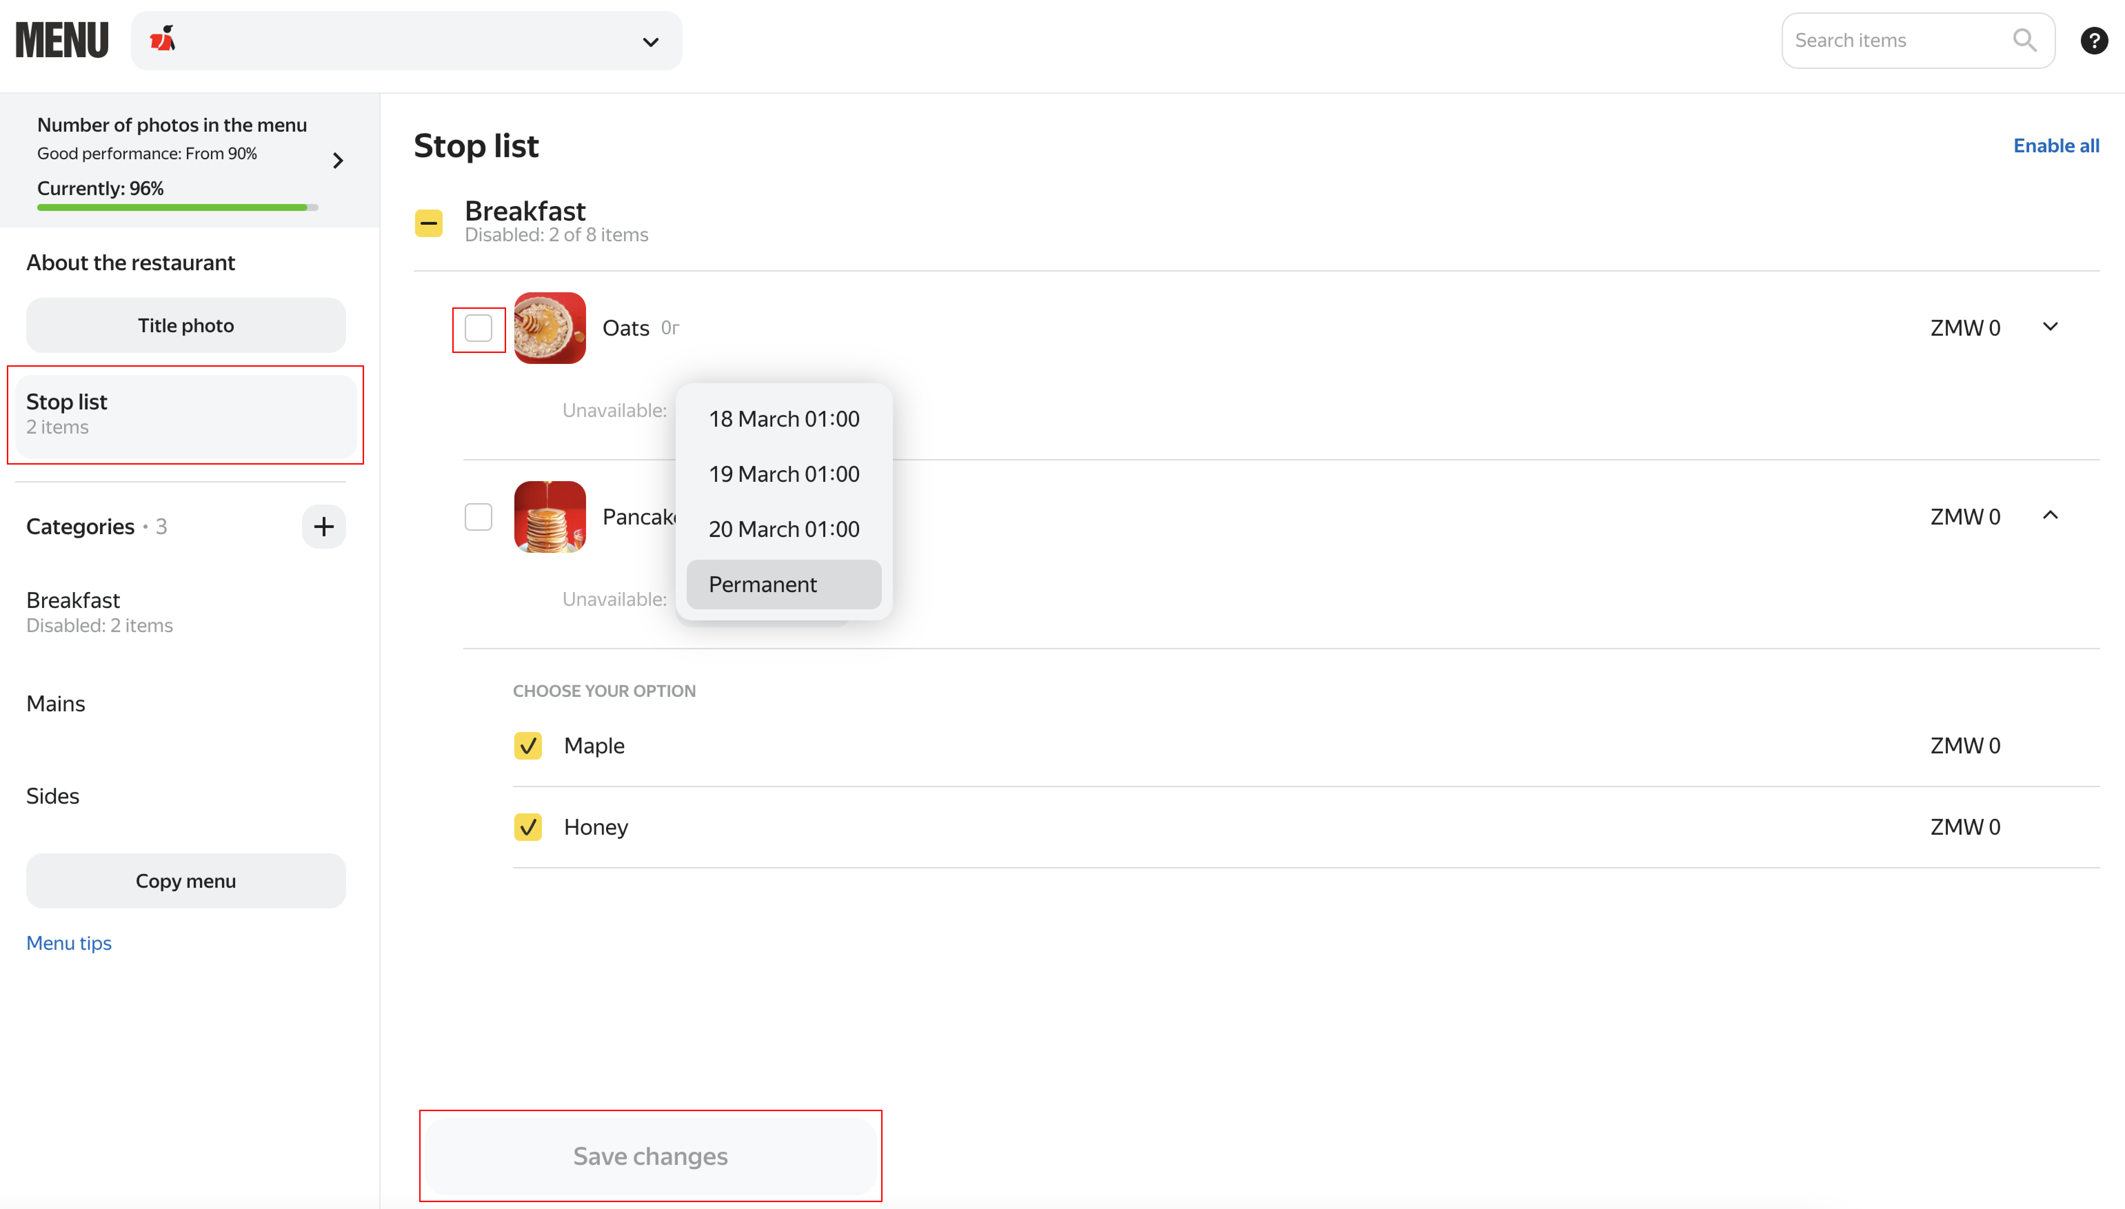The image size is (2125, 1209).
Task: Click Disabled: 2 of 8 items text
Action: (556, 235)
